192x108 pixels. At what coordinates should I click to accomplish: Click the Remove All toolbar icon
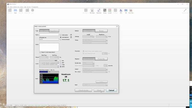tap(27, 11)
